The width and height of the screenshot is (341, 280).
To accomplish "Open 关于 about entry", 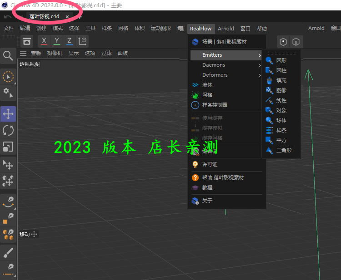I will (x=226, y=201).
